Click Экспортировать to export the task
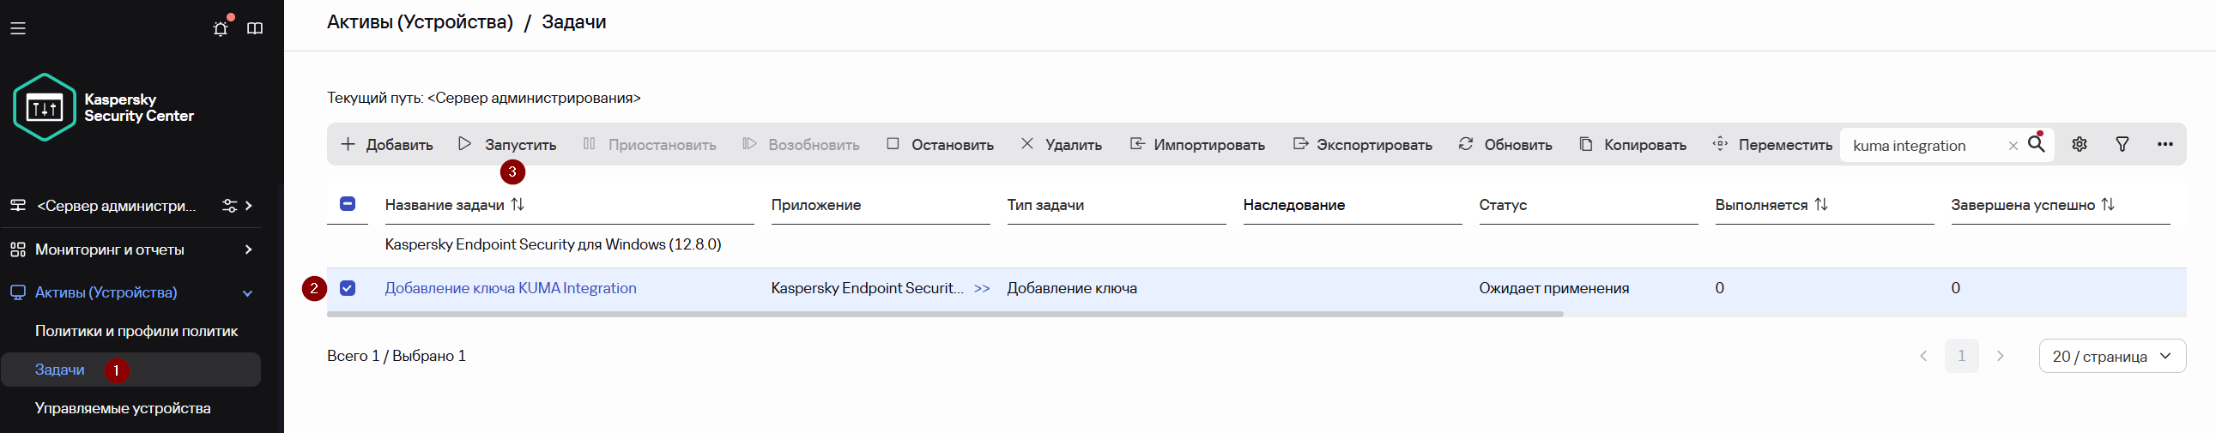The image size is (2216, 433). click(1363, 144)
